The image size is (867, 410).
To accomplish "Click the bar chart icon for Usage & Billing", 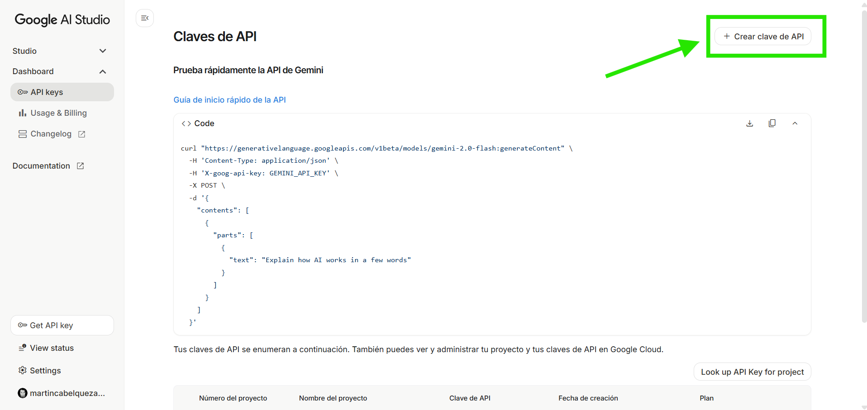I will click(x=22, y=113).
